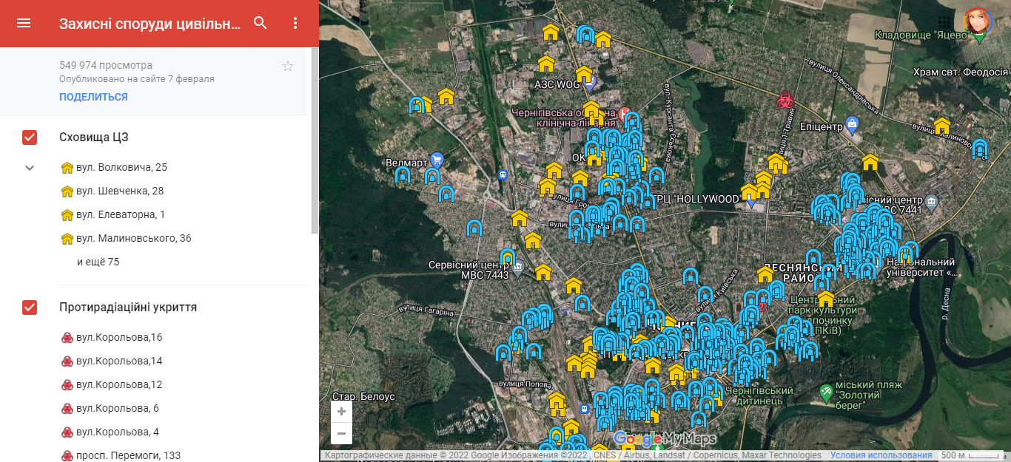The width and height of the screenshot is (1011, 462).
Task: Click the Велмарт shopping cart marker
Action: pyautogui.click(x=437, y=160)
